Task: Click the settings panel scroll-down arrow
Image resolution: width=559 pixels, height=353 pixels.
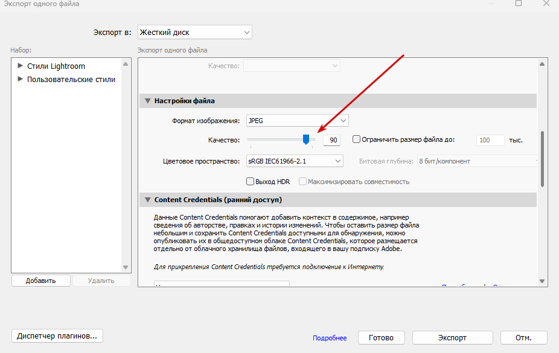Action: (542, 281)
